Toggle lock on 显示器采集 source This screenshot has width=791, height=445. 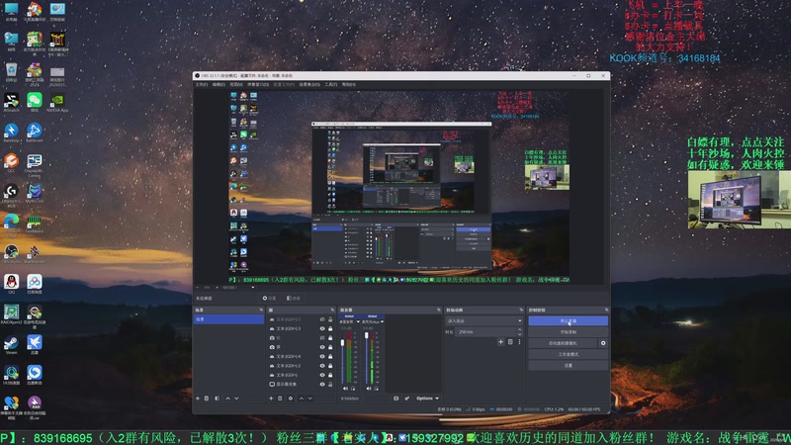coord(330,385)
